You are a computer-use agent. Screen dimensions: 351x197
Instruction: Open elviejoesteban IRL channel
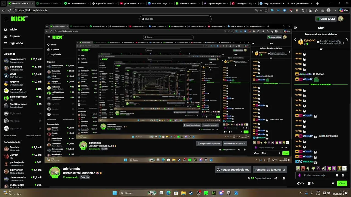[x=22, y=98]
